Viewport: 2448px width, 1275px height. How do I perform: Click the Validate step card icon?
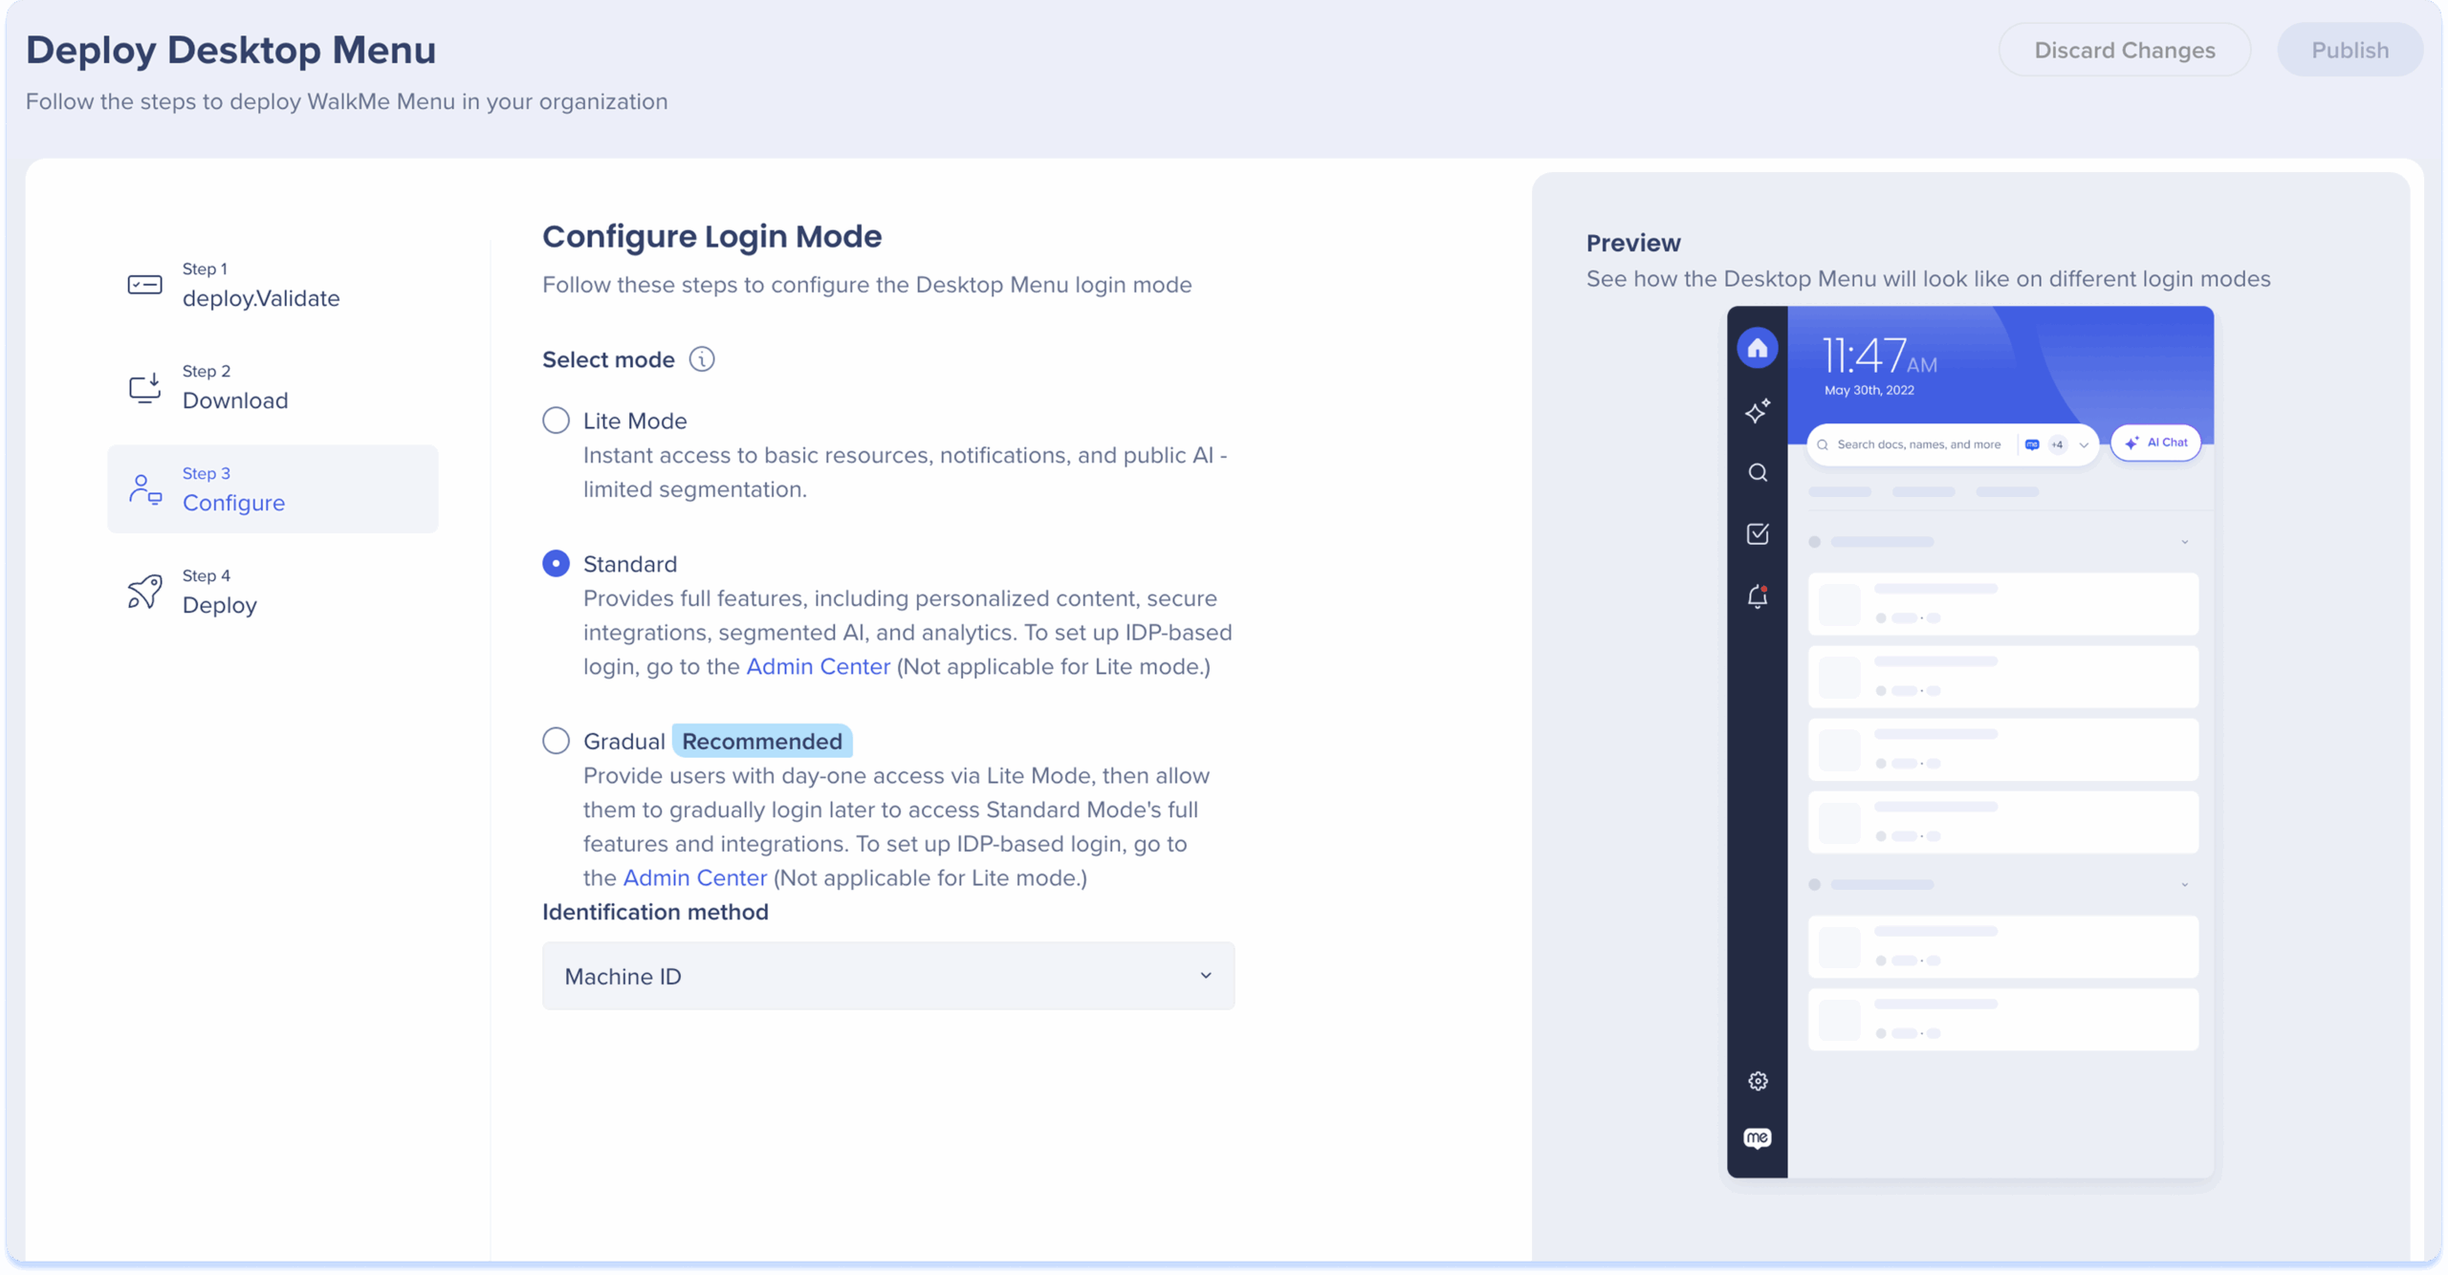(144, 285)
